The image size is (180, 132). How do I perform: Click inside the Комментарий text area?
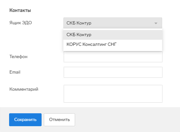tap(113, 94)
